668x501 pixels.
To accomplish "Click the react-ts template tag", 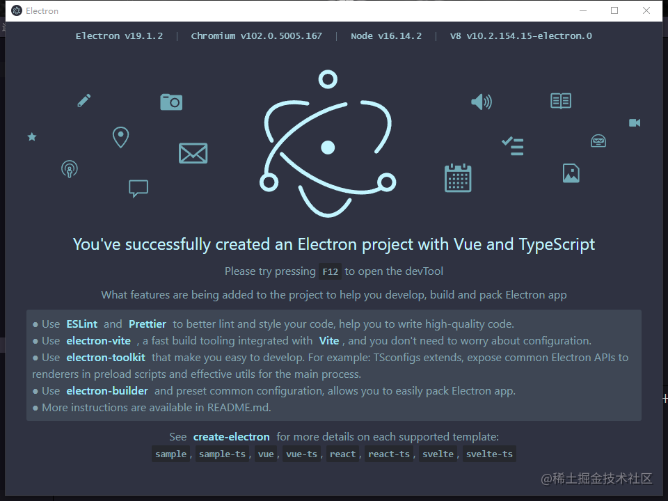I will pyautogui.click(x=389, y=454).
